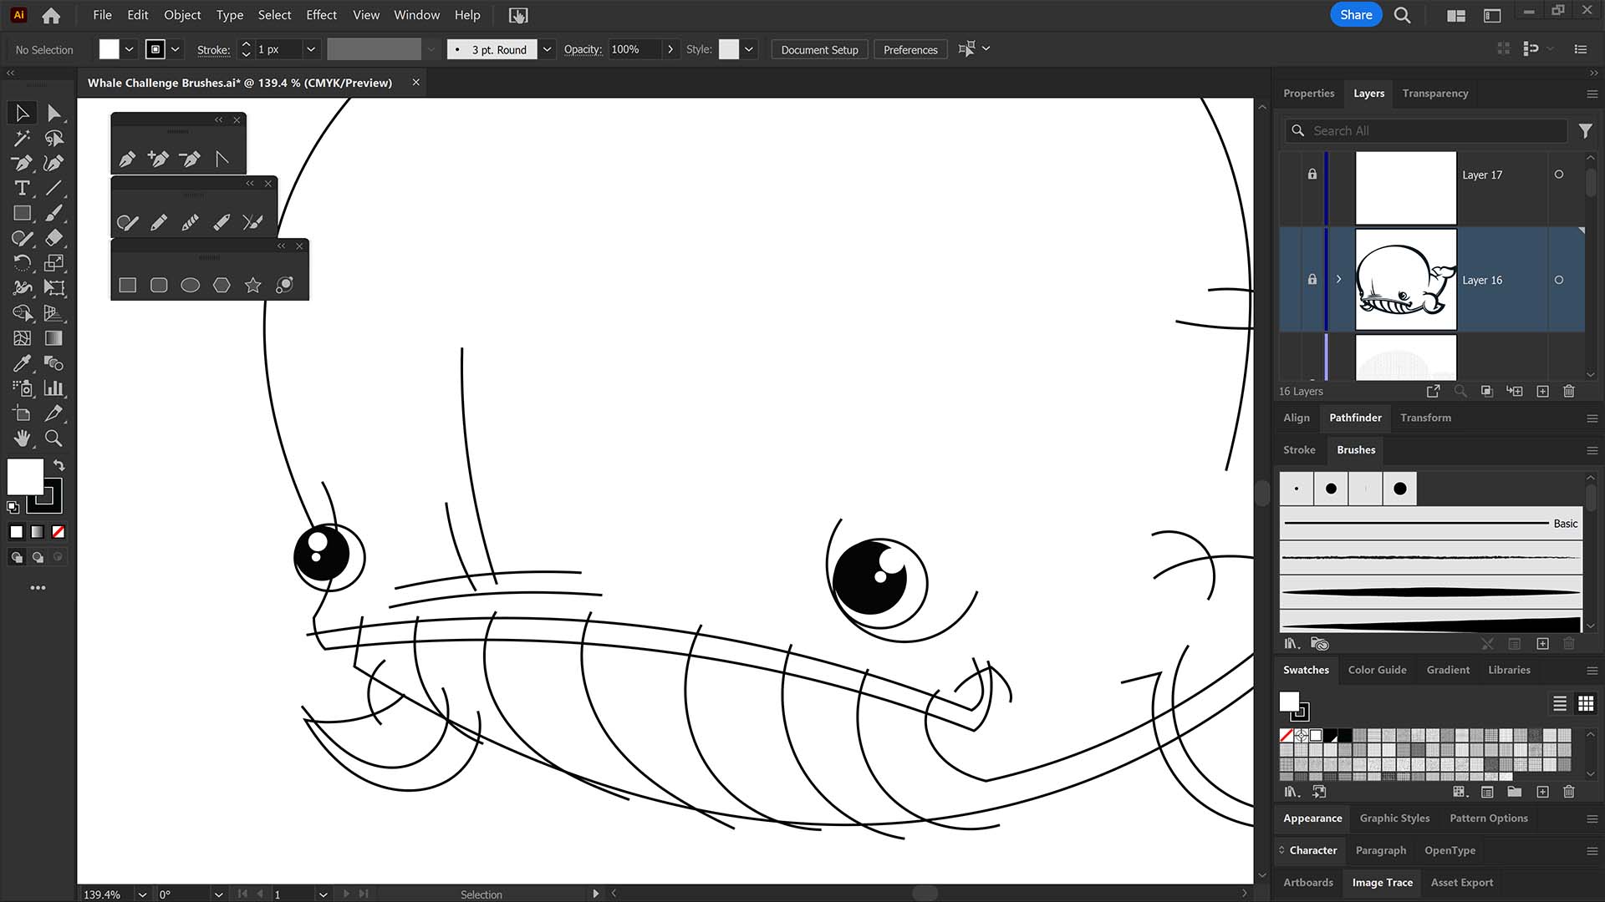This screenshot has height=902, width=1605.
Task: Select the Gradient tool
Action: pos(53,338)
